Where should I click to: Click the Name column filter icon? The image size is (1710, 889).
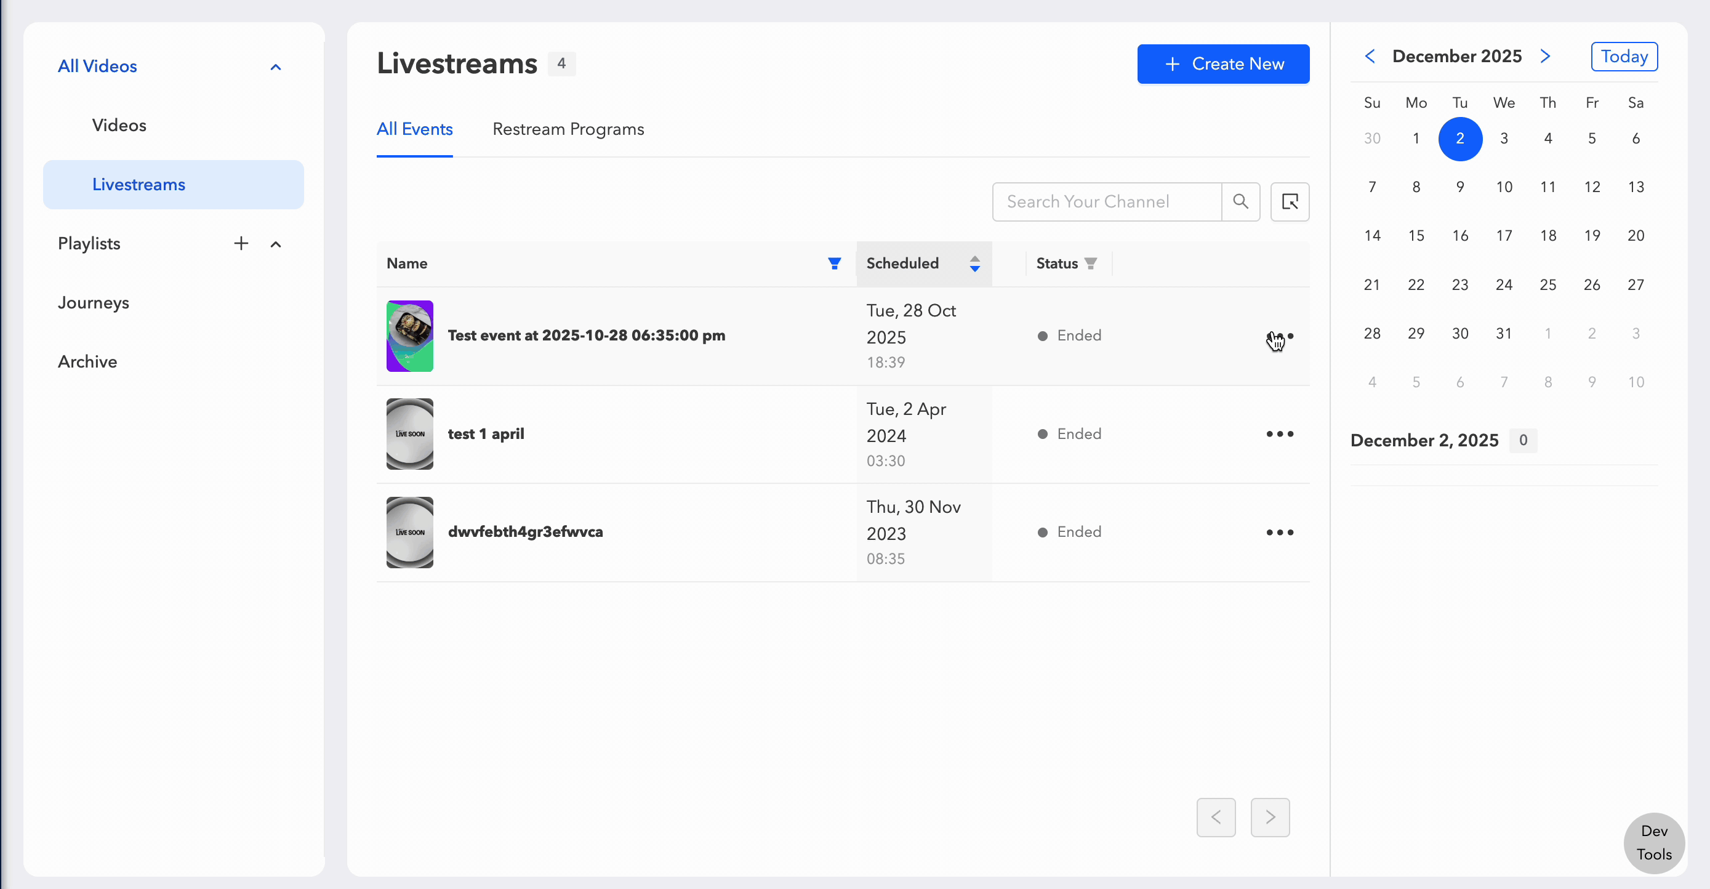coord(835,263)
